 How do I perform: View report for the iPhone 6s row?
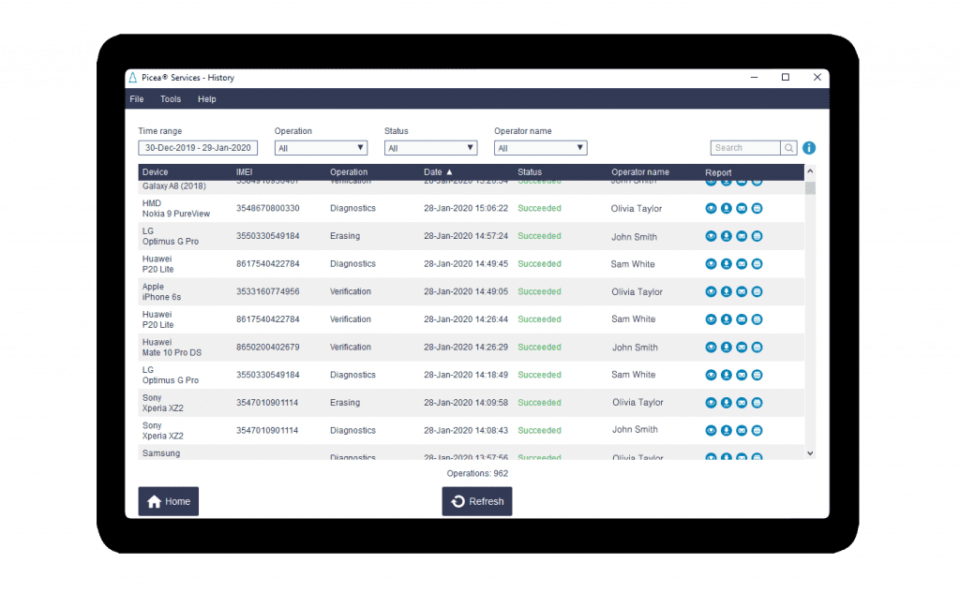tap(711, 292)
